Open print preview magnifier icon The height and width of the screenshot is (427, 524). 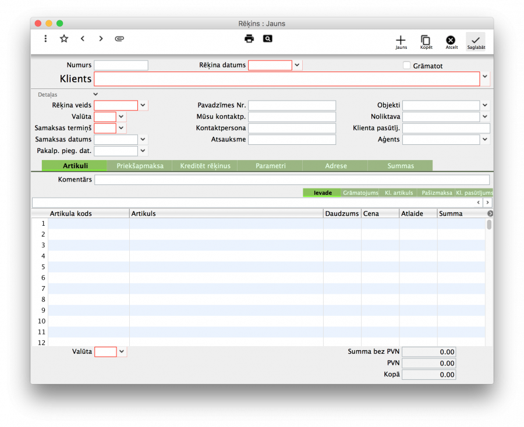pos(267,39)
